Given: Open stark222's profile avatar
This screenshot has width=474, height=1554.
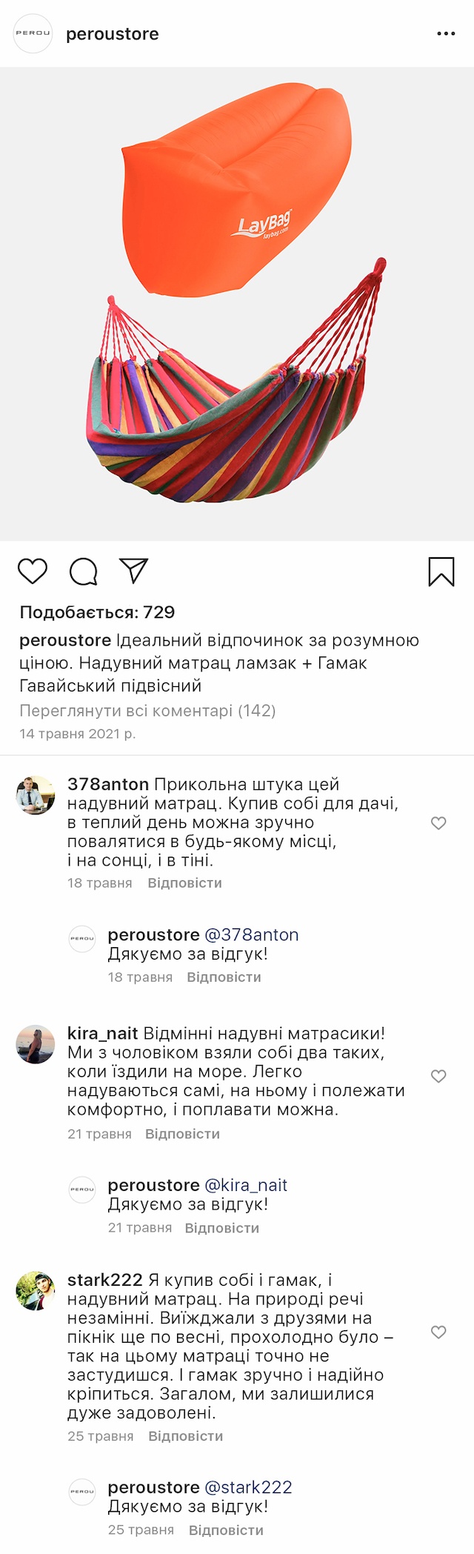Looking at the screenshot, I should 36,1291.
